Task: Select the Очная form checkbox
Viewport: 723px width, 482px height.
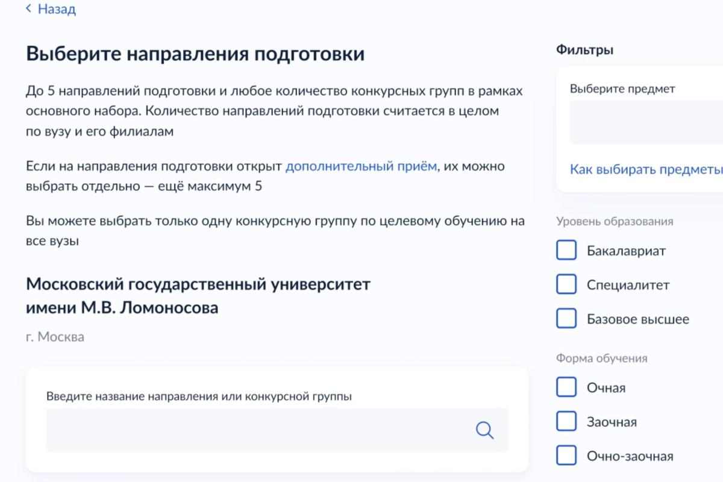Action: click(566, 387)
